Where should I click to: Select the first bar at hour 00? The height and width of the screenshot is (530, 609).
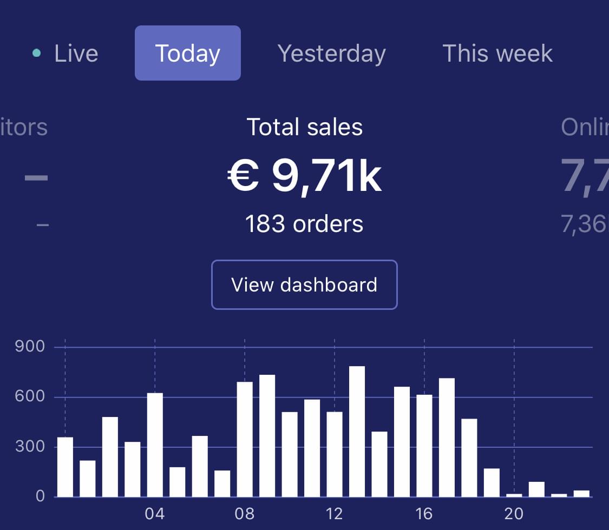(x=65, y=467)
